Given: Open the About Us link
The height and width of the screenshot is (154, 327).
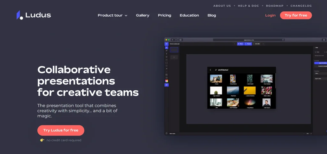Looking at the screenshot, I should tap(222, 6).
